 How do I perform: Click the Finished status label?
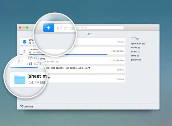(x=120, y=79)
